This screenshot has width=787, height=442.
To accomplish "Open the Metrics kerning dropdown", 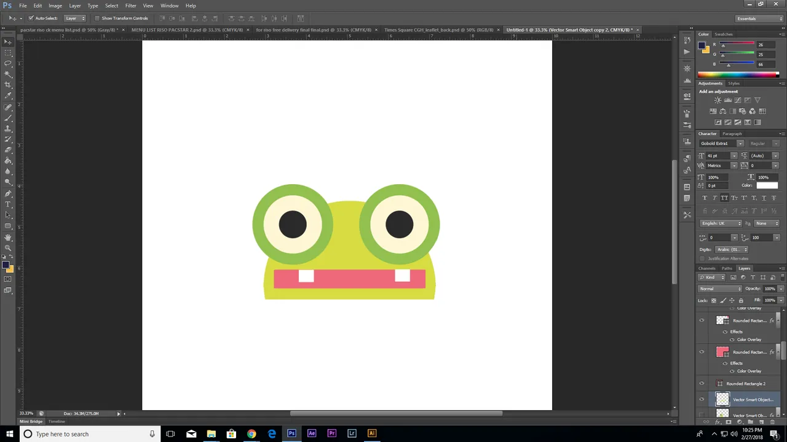I will (734, 165).
